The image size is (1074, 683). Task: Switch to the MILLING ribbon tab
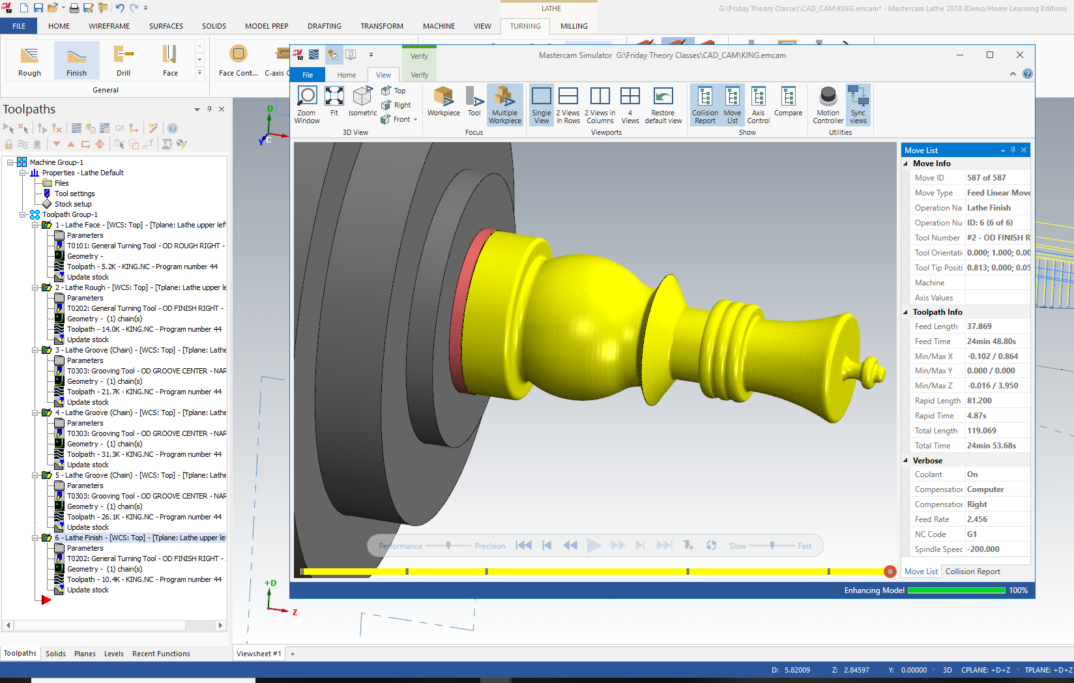tap(573, 26)
